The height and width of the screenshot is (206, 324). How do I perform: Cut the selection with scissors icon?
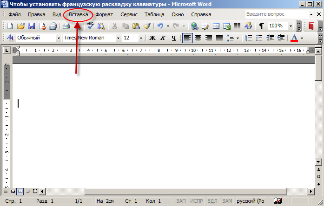[114, 26]
